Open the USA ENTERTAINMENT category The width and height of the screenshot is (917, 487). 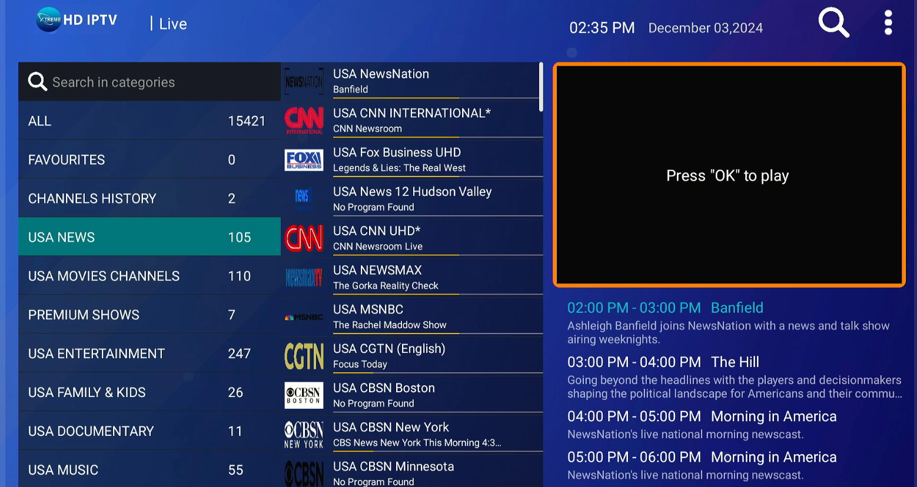149,353
